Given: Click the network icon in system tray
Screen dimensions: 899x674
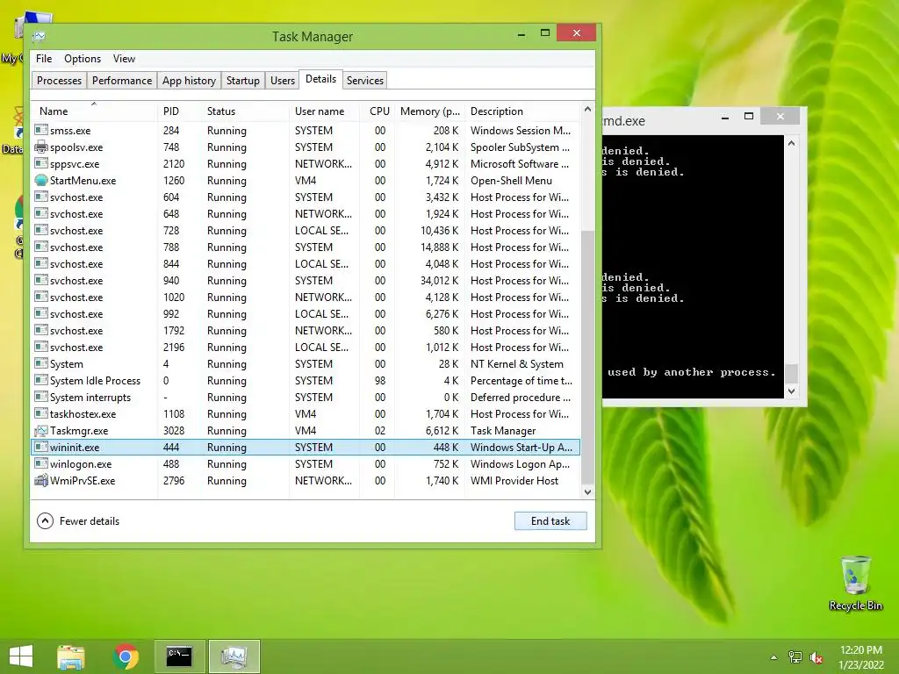Looking at the screenshot, I should 795,657.
